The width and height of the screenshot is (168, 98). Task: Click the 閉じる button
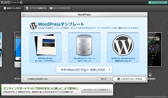[x=104, y=79]
